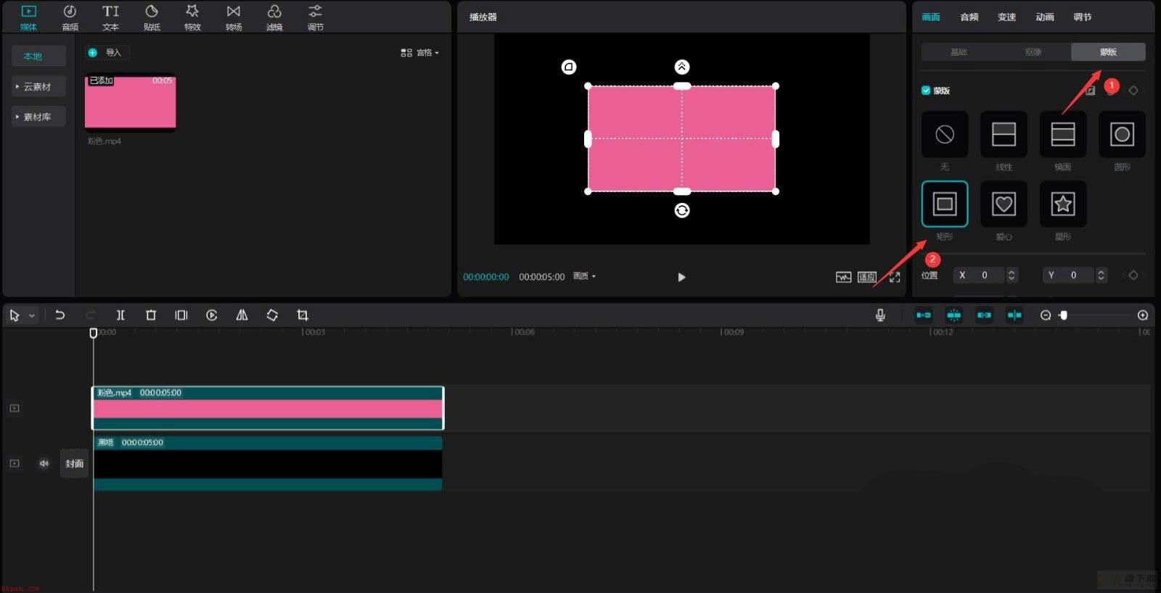
Task: Click the mask feather handle above pink rectangle
Action: point(682,67)
